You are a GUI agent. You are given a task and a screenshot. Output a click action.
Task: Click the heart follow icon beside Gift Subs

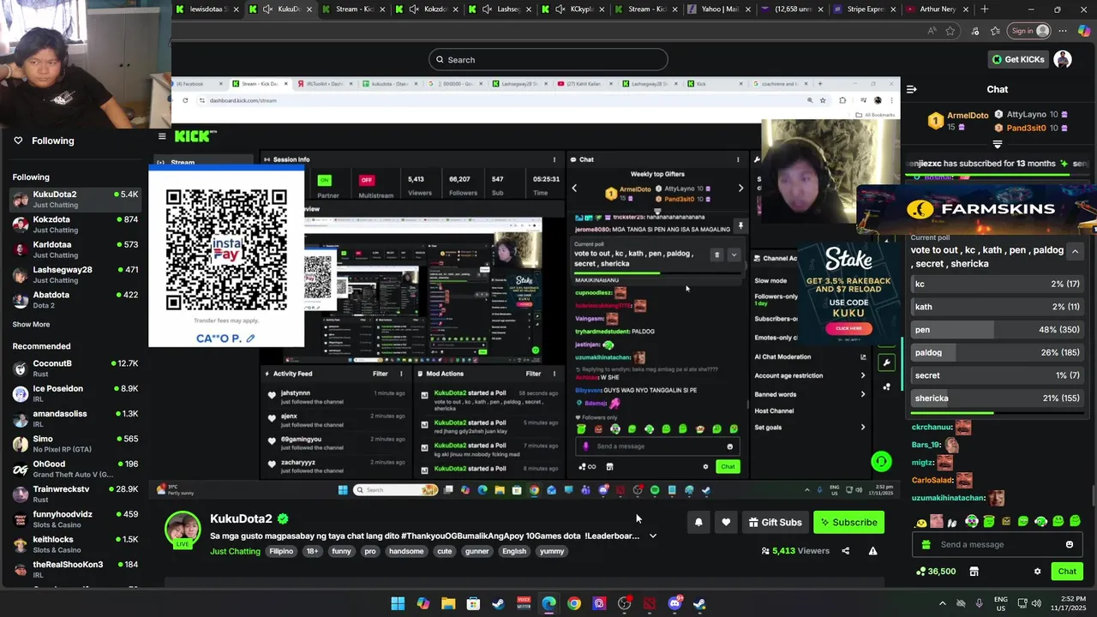point(726,522)
